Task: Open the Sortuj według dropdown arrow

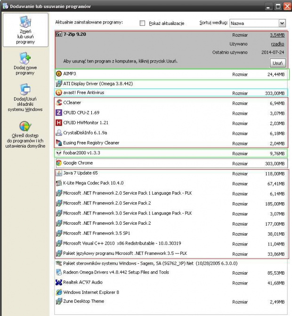Action: click(282, 23)
